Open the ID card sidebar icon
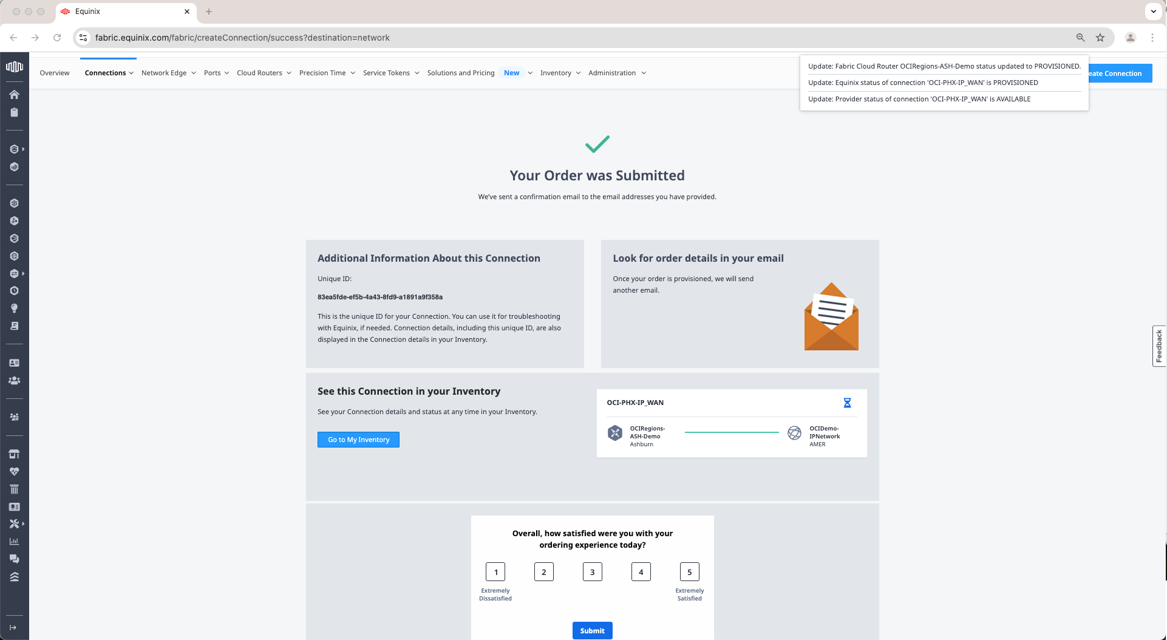 coord(15,363)
